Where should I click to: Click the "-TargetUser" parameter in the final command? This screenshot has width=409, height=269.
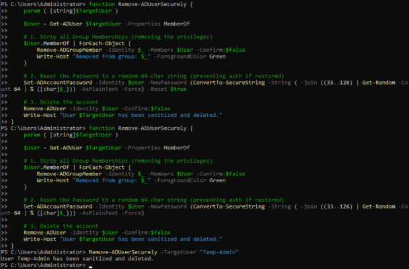coord(179,252)
